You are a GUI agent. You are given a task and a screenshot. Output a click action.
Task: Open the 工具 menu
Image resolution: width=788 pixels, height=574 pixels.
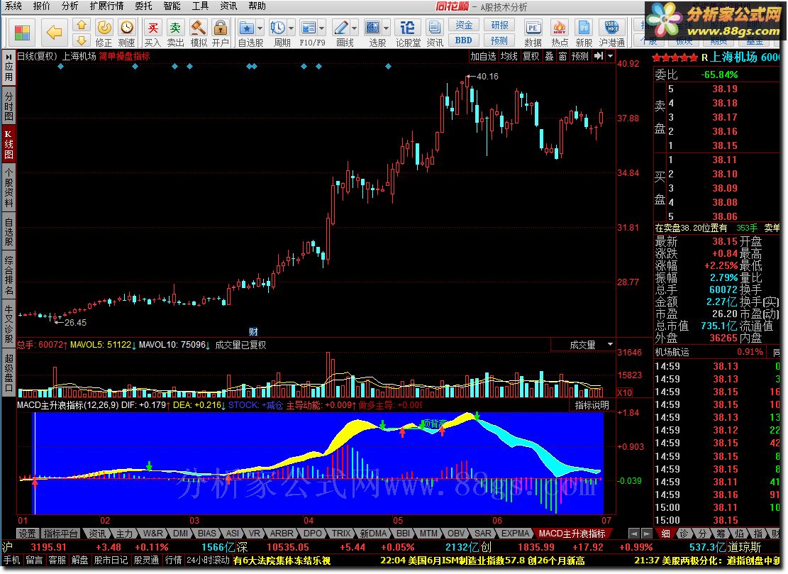click(200, 6)
